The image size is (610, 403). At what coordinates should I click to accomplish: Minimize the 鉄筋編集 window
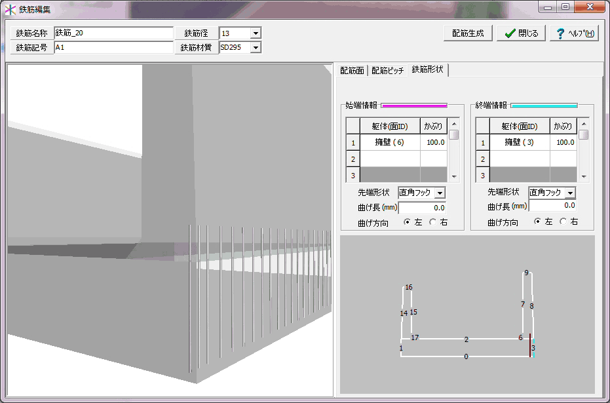click(x=548, y=7)
